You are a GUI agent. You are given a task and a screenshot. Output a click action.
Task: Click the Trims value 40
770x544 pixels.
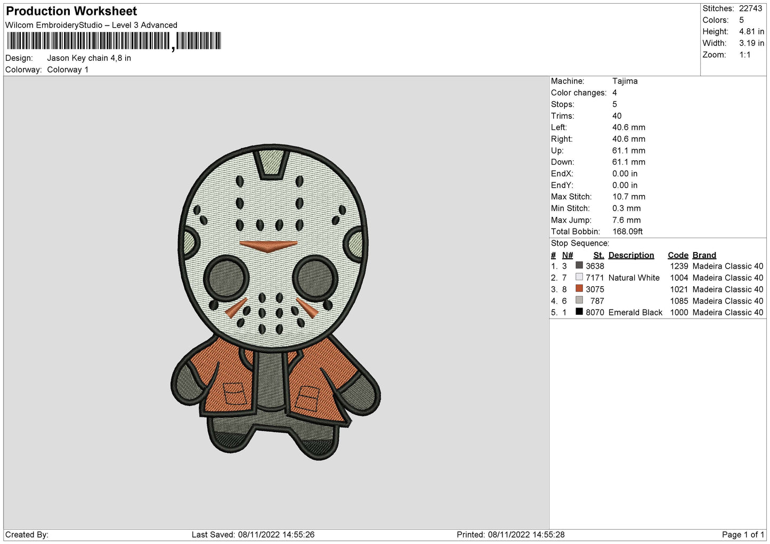click(x=617, y=116)
